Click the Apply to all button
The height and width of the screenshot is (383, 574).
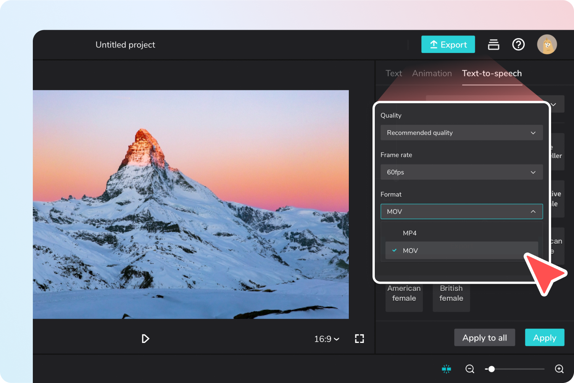pos(485,338)
